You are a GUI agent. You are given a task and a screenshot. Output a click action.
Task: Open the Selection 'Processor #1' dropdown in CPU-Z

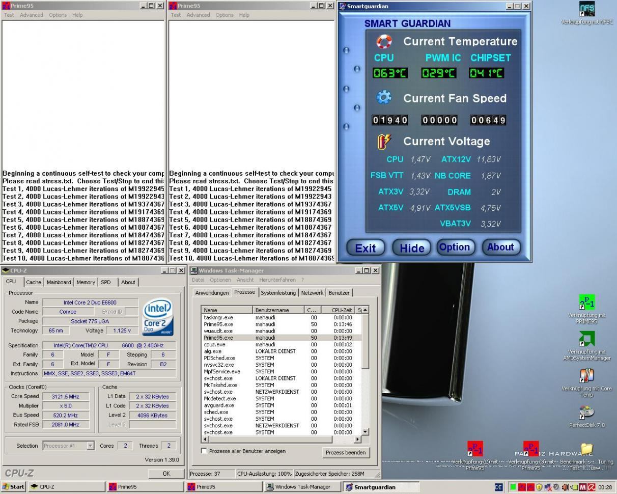[x=90, y=446]
